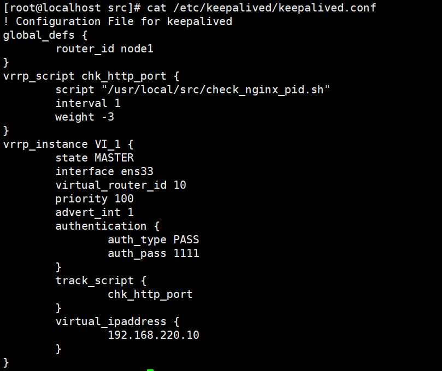Click the router_id node1 line
The width and height of the screenshot is (442, 371).
click(x=104, y=49)
